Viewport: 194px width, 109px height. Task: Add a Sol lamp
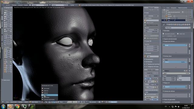click(x=8, y=51)
